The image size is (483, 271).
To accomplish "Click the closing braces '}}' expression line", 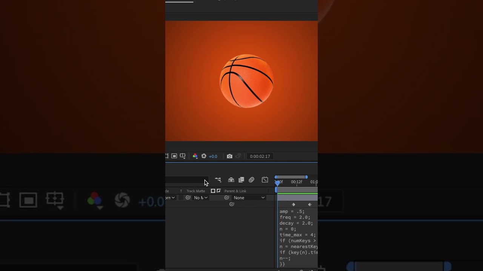I will point(282,264).
